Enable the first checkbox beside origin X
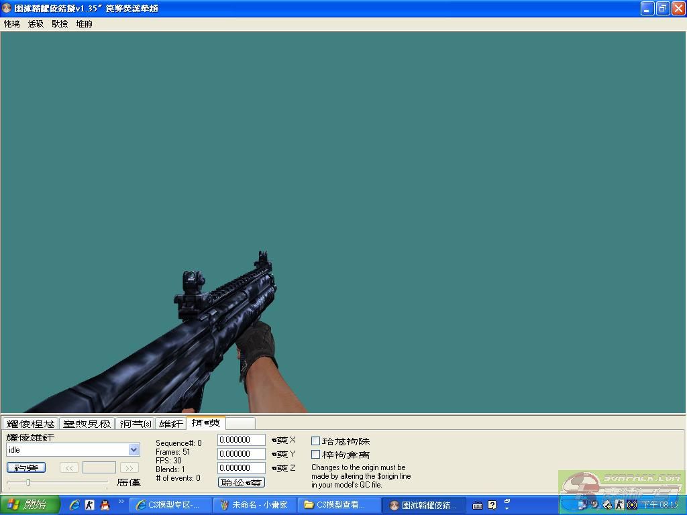The height and width of the screenshot is (515, 687). click(315, 441)
